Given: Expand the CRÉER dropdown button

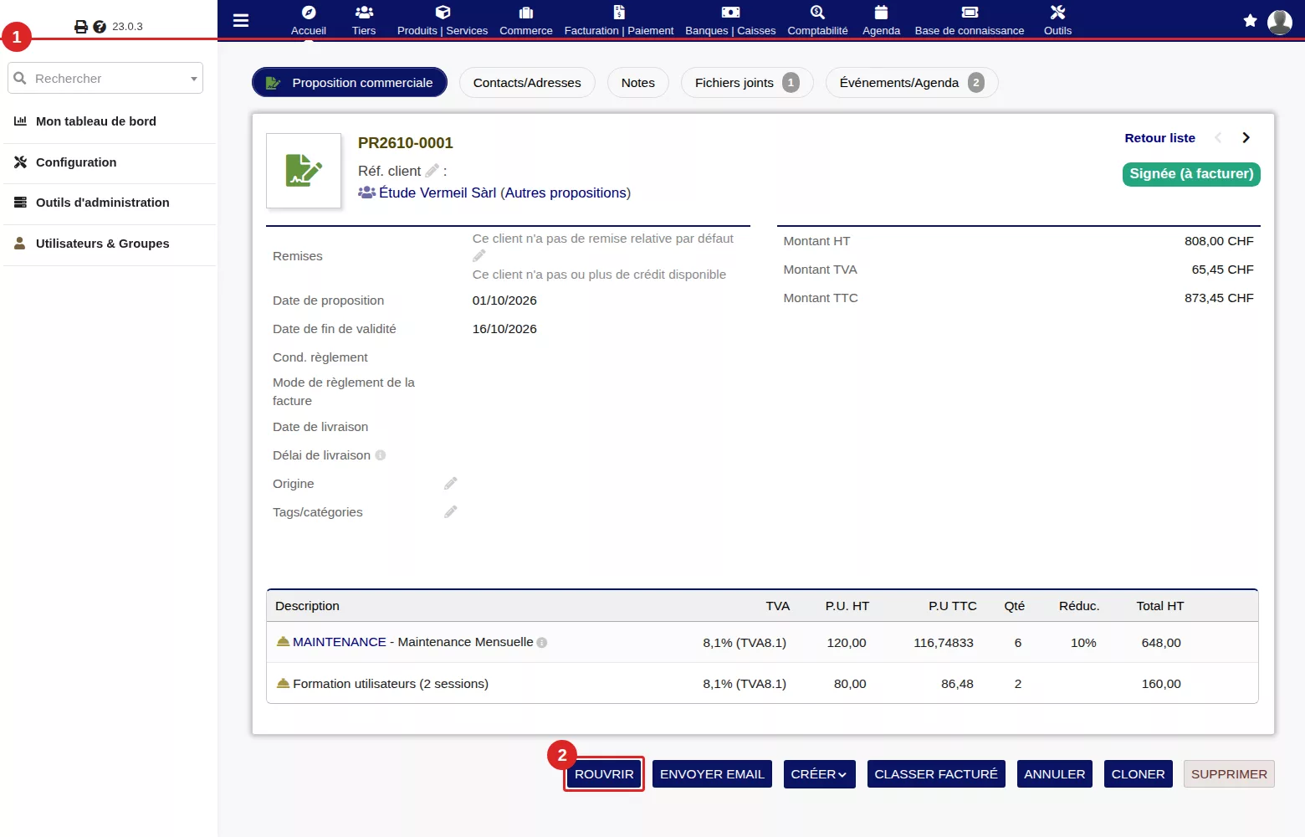Looking at the screenshot, I should (818, 774).
